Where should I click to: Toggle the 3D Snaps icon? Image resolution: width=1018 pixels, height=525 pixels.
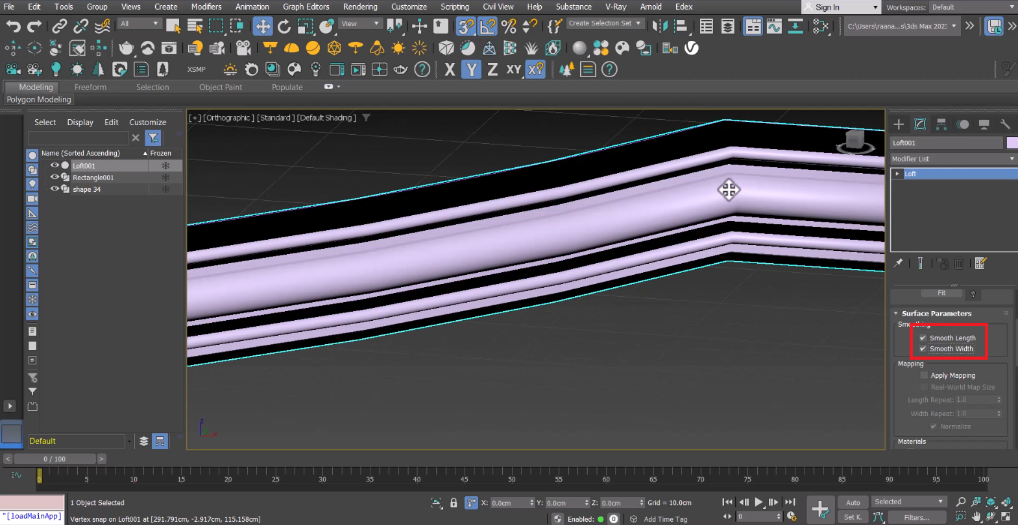click(x=466, y=26)
